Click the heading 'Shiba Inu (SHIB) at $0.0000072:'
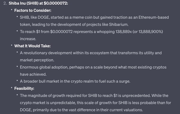180x114 pixels. tap(38, 3)
